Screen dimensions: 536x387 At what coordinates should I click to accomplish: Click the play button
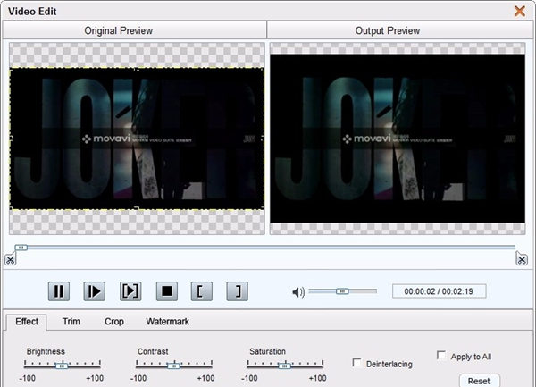click(95, 291)
